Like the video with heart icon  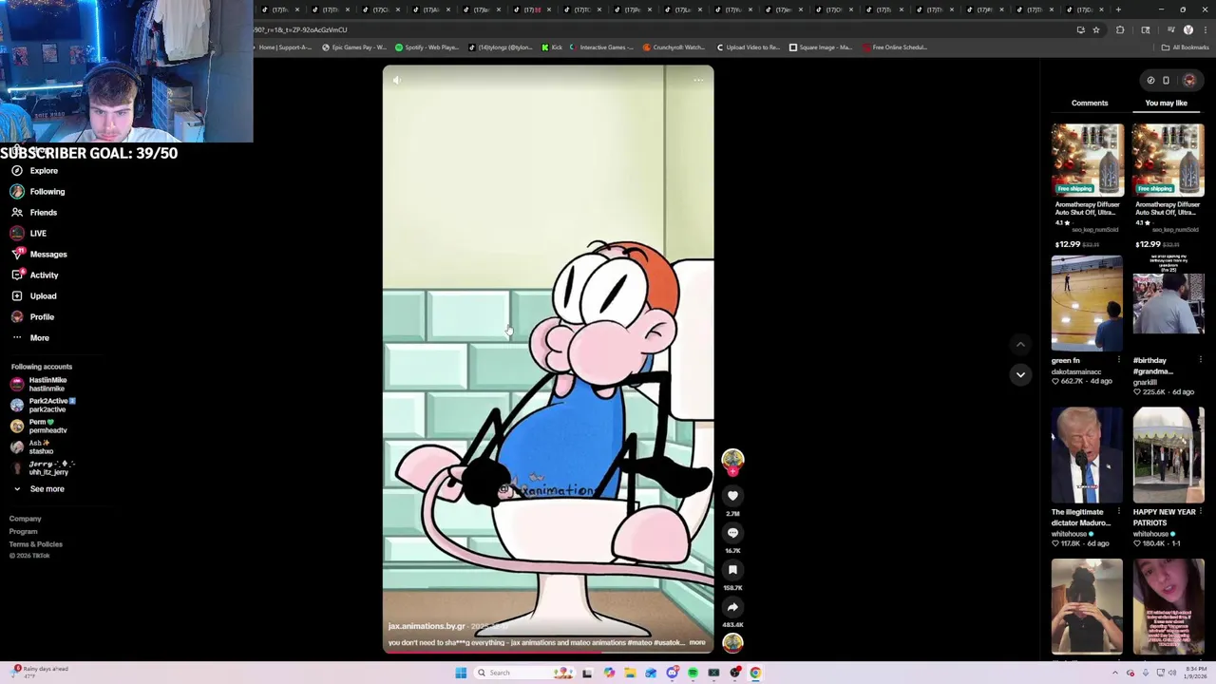[x=732, y=496]
